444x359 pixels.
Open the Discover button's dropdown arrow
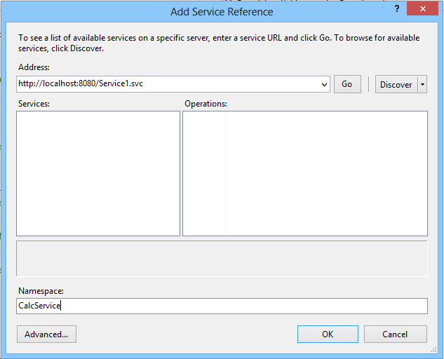click(422, 84)
